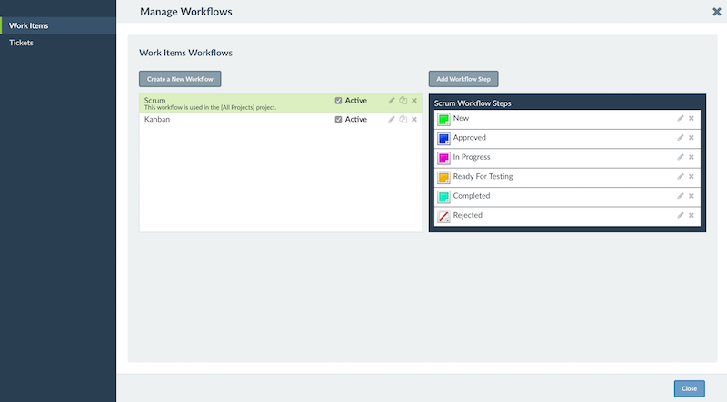This screenshot has width=727, height=402.
Task: Open the Rejected step color swatch
Action: click(443, 216)
